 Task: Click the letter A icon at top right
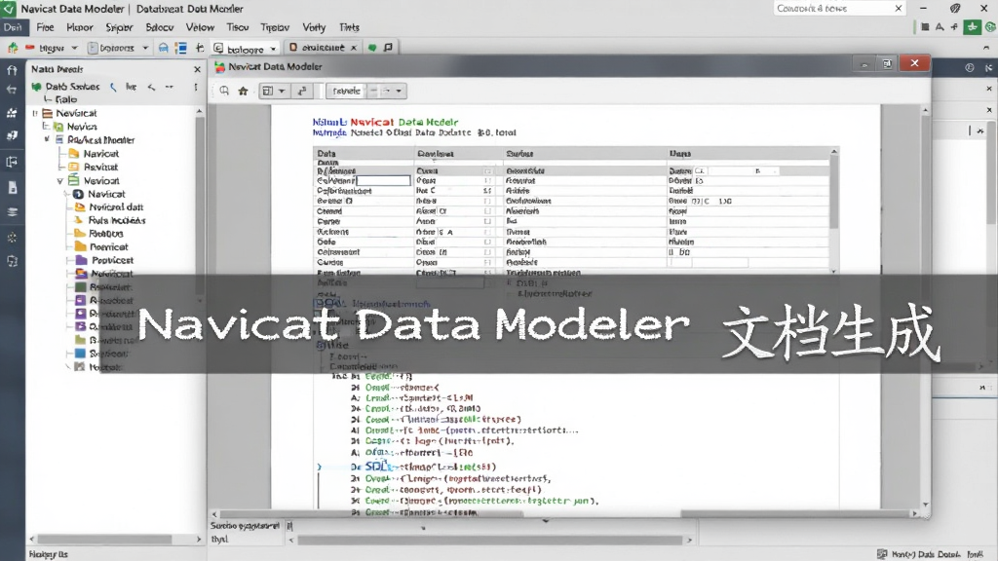(x=940, y=26)
